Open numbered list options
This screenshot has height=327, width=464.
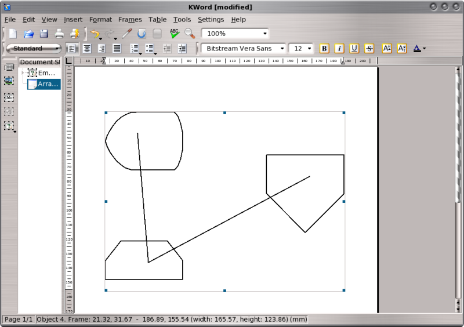coord(136,49)
